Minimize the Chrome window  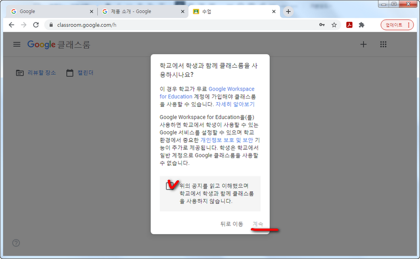[x=384, y=4]
